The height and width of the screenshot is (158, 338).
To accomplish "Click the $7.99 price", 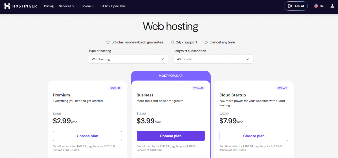I will (x=228, y=121).
